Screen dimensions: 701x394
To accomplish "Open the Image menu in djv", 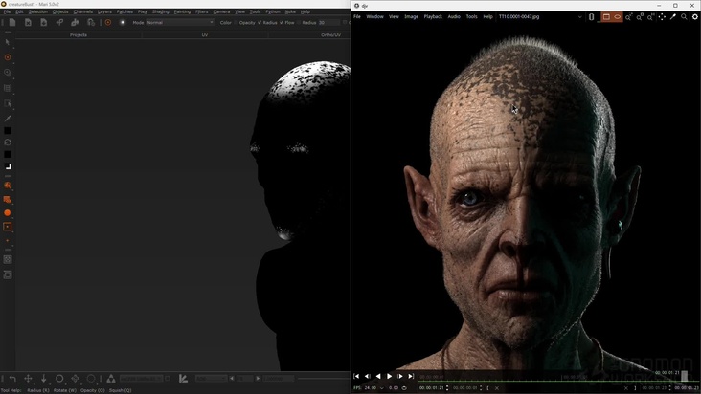I will pyautogui.click(x=411, y=17).
